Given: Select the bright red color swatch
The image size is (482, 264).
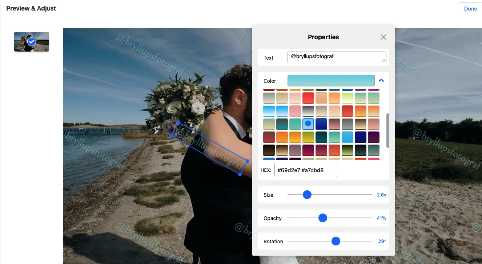Looking at the screenshot, I should pos(308,98).
